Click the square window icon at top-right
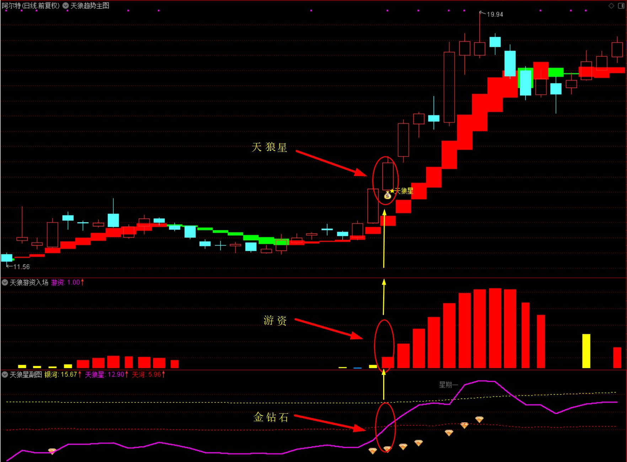Screen dimensions: 627x462 tap(621, 6)
